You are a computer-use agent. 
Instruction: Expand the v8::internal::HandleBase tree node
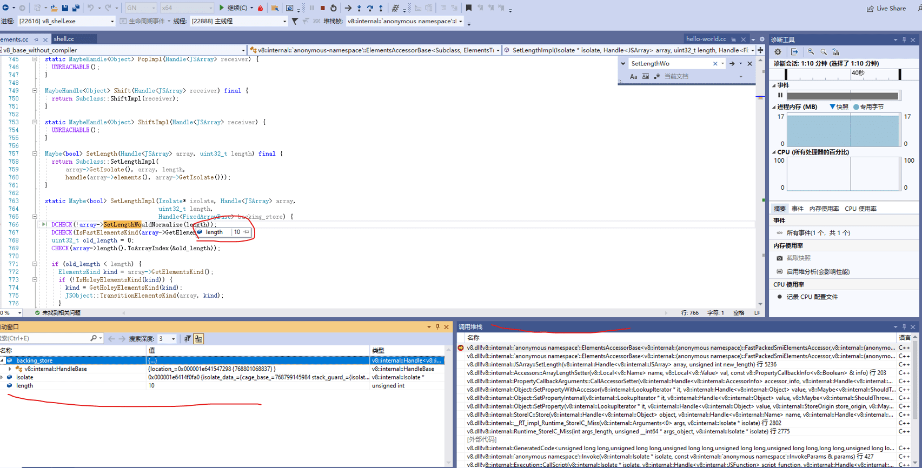[x=10, y=369]
